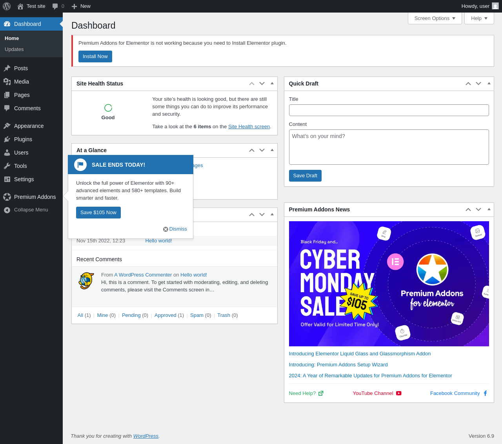Click the Dashboard gauge icon
502x444 pixels.
click(7, 24)
